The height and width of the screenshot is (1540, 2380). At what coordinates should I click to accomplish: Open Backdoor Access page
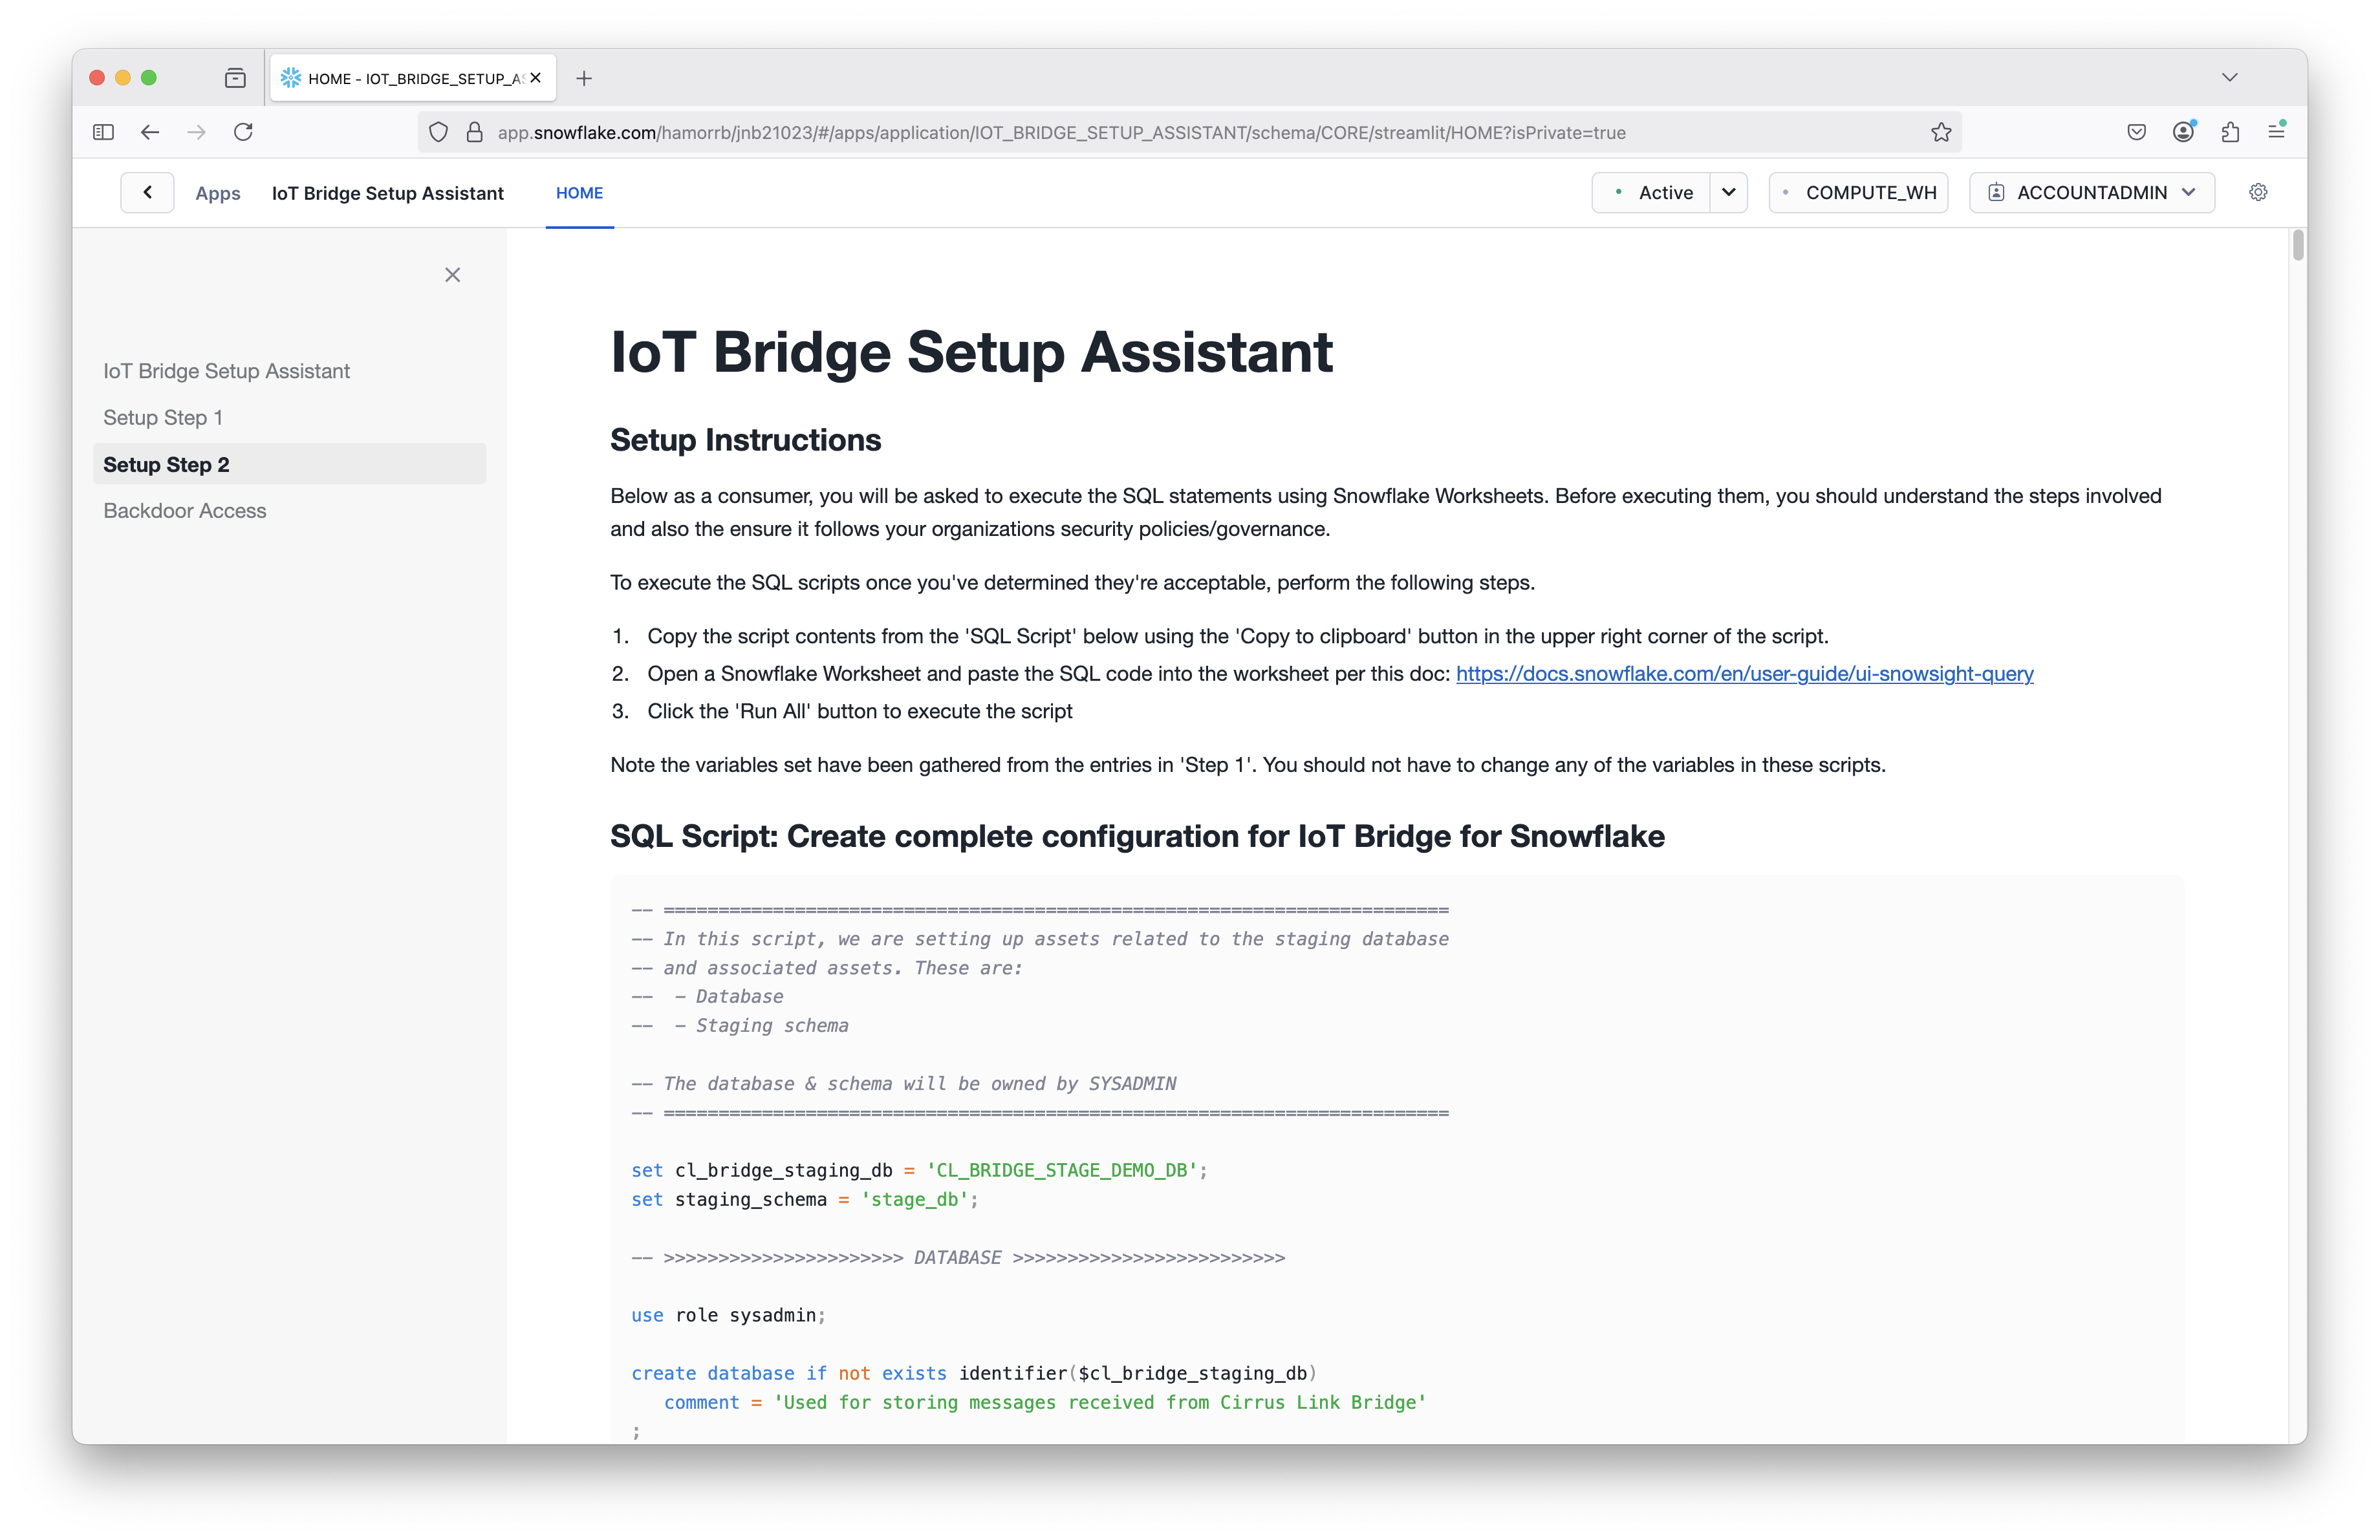coord(185,511)
